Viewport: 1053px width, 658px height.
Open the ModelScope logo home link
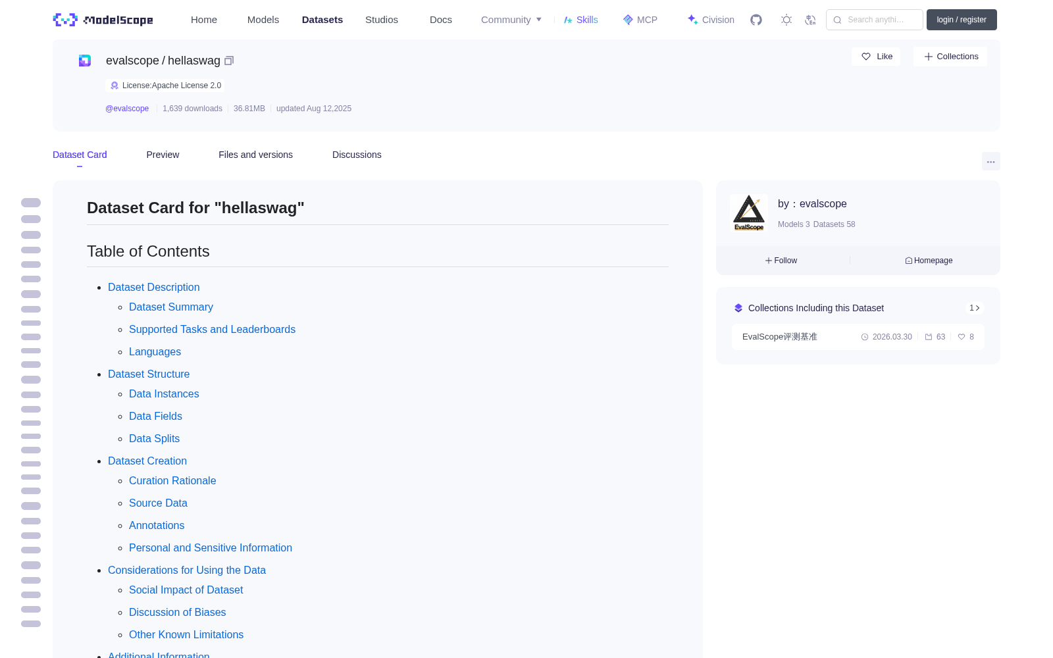[103, 20]
